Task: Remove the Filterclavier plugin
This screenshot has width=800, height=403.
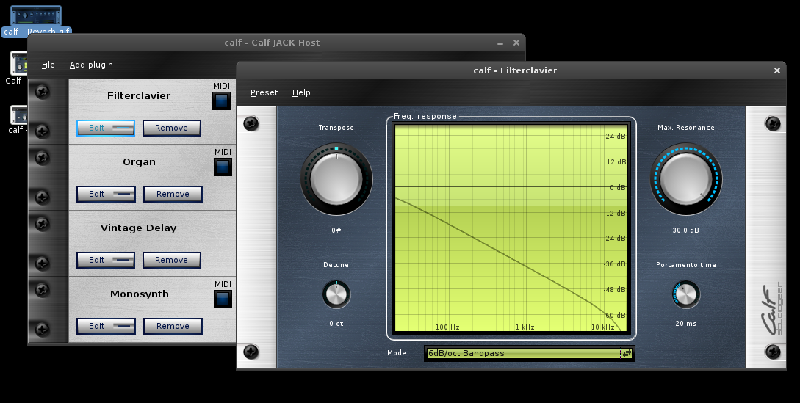Action: (171, 128)
